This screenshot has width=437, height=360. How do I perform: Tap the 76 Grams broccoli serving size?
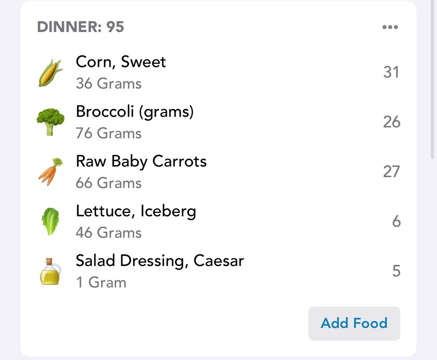pos(109,133)
